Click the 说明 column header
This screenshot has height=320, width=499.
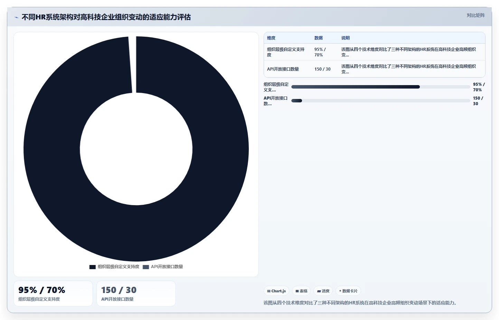pyautogui.click(x=346, y=38)
